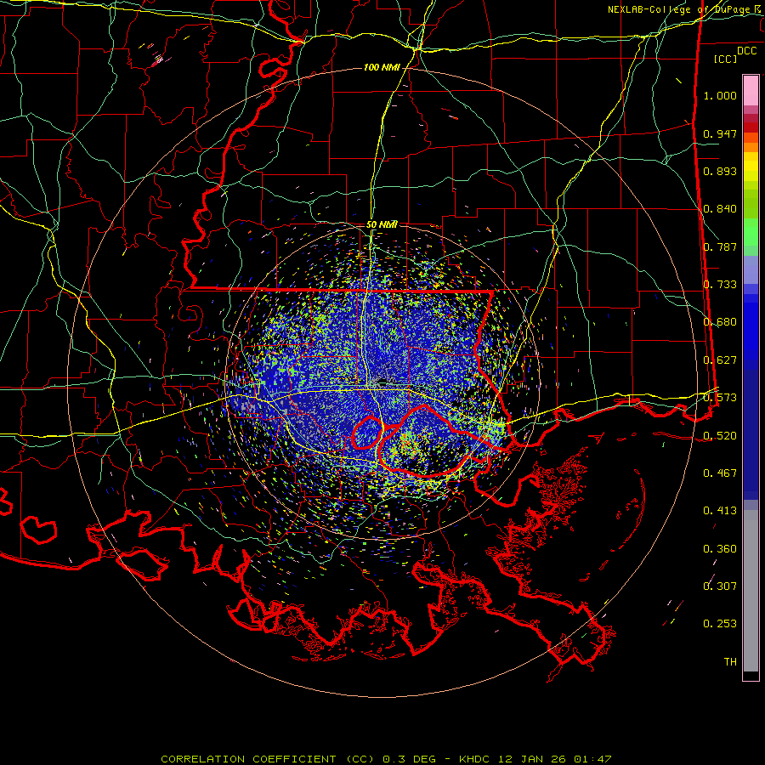Select the 0.573 legend value

click(720, 398)
